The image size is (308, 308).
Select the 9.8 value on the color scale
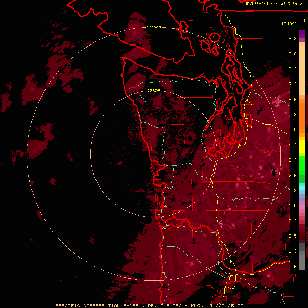(x=293, y=38)
